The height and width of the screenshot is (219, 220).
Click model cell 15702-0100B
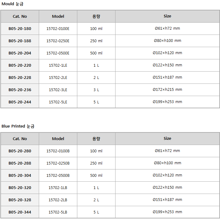click(x=58, y=151)
